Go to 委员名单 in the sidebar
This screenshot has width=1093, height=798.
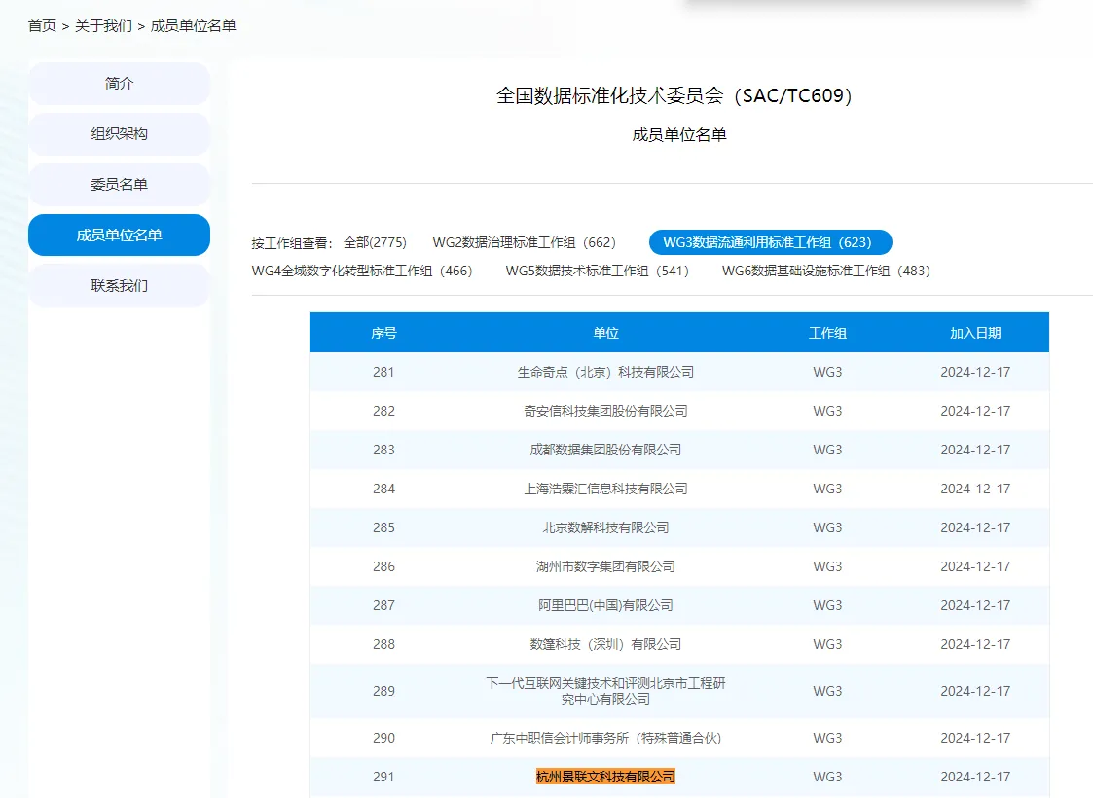119,185
